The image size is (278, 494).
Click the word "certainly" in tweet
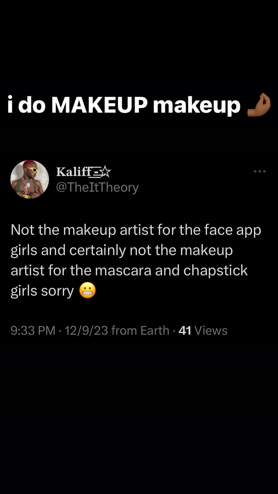[x=98, y=250]
